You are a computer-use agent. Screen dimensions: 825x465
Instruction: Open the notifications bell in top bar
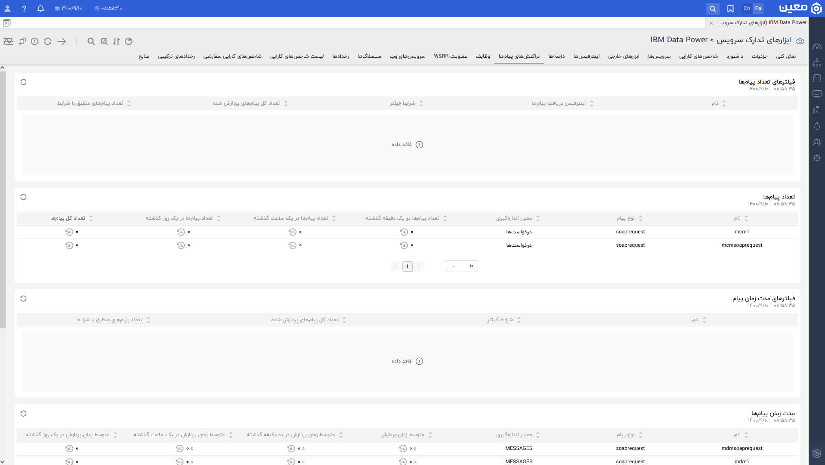[40, 8]
